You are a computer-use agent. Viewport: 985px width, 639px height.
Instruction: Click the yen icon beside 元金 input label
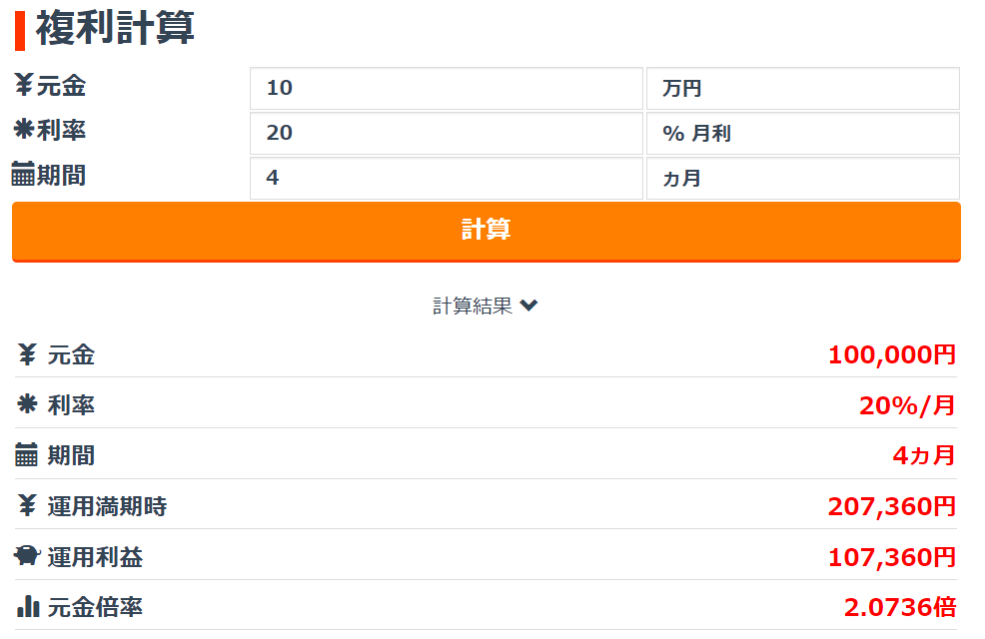point(24,85)
